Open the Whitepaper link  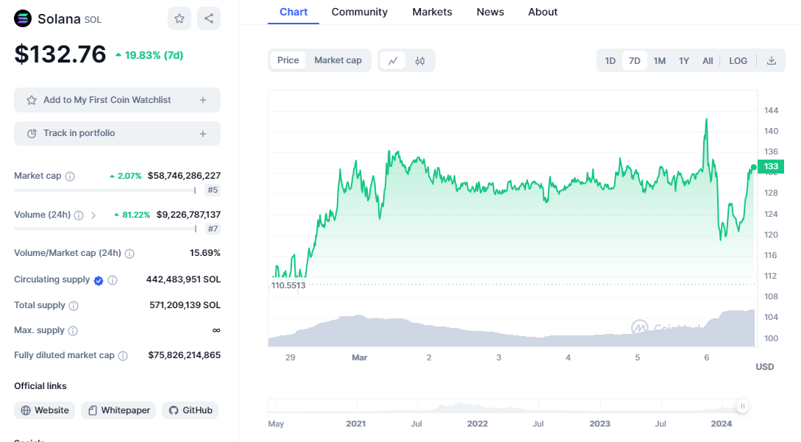[118, 410]
